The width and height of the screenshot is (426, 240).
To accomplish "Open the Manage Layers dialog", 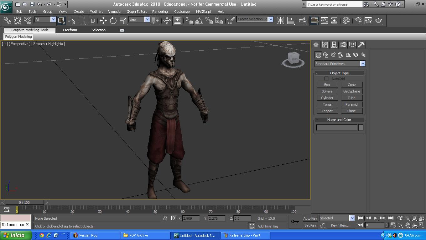I will point(302,21).
